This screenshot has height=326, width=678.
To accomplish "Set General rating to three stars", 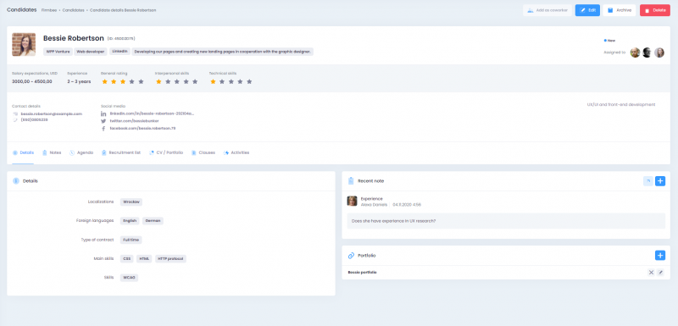I will coord(122,81).
